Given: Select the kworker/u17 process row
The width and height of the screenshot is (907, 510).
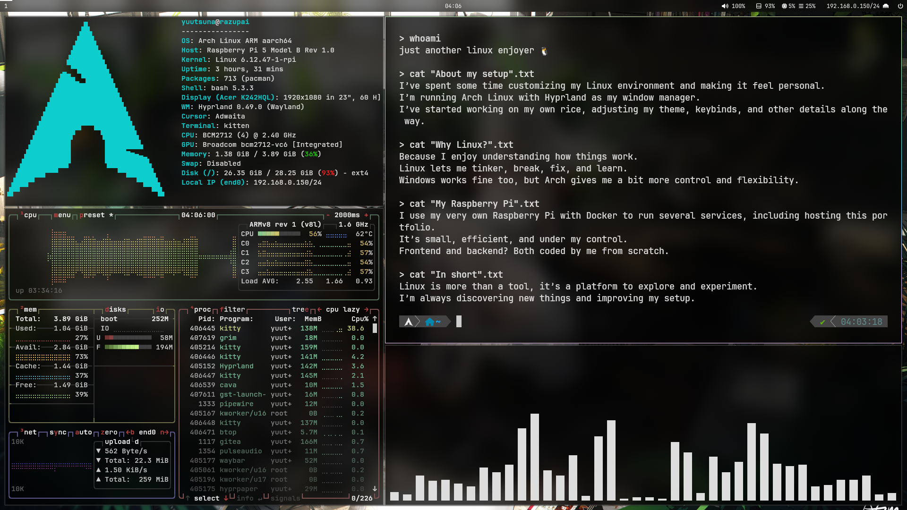Looking at the screenshot, I should pyautogui.click(x=277, y=480).
